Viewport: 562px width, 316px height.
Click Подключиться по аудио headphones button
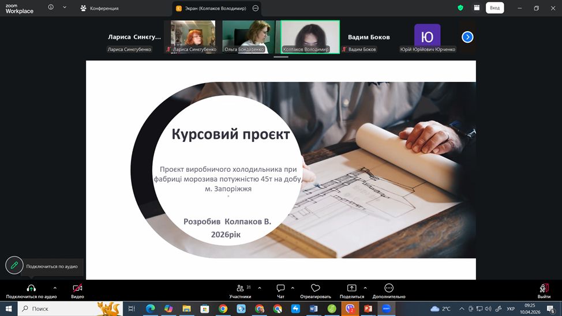tap(31, 288)
